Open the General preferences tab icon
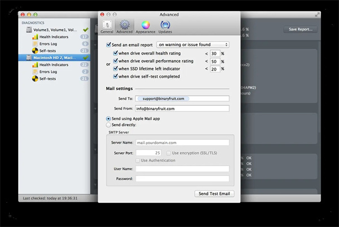This screenshot has height=227, width=339. click(x=107, y=25)
